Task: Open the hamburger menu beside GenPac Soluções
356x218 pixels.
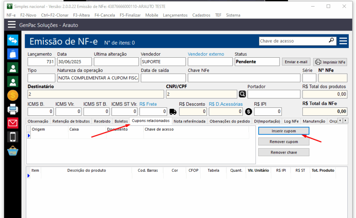Action: [12, 25]
